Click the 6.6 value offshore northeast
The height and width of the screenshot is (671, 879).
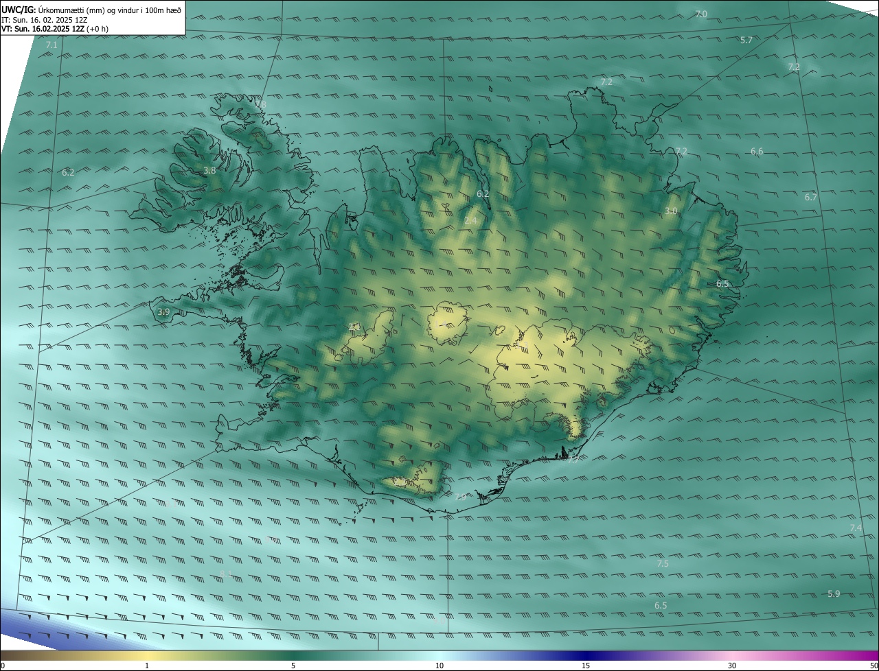tap(757, 152)
